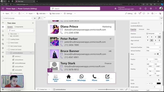Click the Tree view search field
Image resolution: width=164 pixels, height=92 pixels.
tap(20, 30)
